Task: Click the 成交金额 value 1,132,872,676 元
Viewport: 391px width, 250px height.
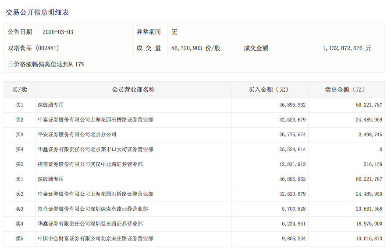Action: coord(347,48)
